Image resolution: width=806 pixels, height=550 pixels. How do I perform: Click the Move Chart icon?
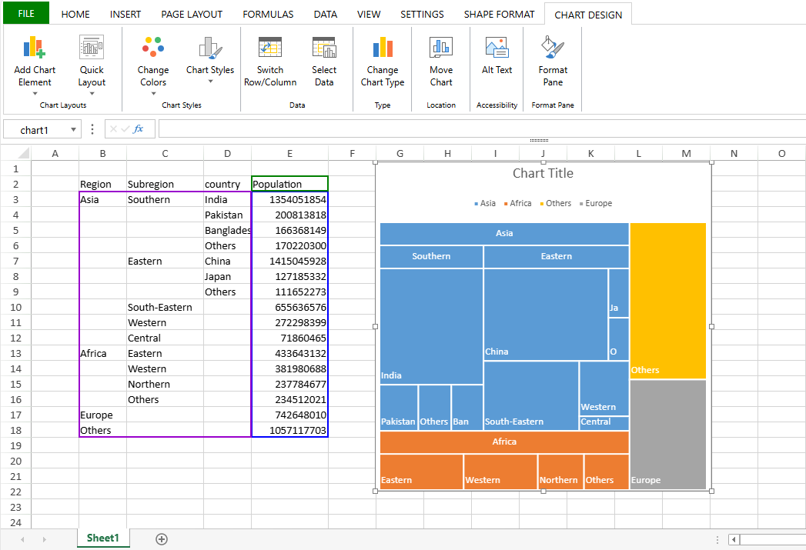point(441,47)
